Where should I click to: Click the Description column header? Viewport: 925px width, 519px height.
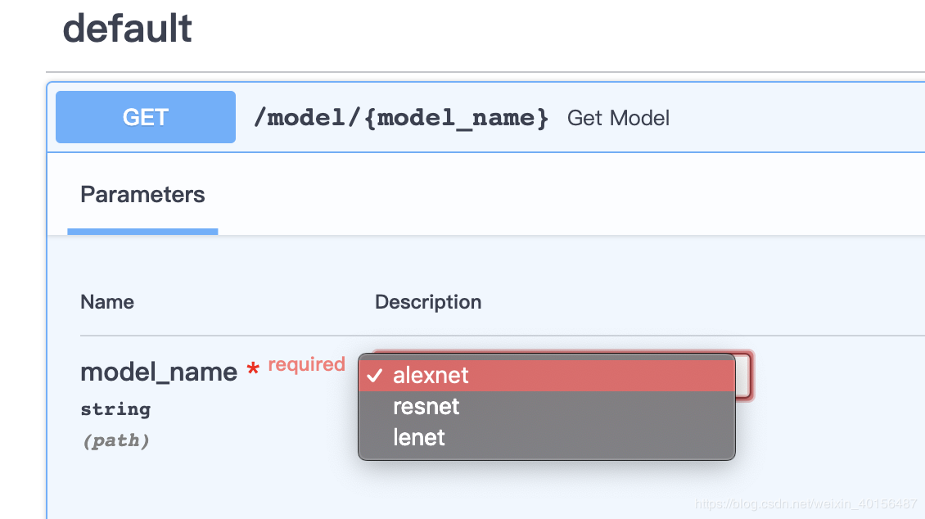click(x=428, y=302)
